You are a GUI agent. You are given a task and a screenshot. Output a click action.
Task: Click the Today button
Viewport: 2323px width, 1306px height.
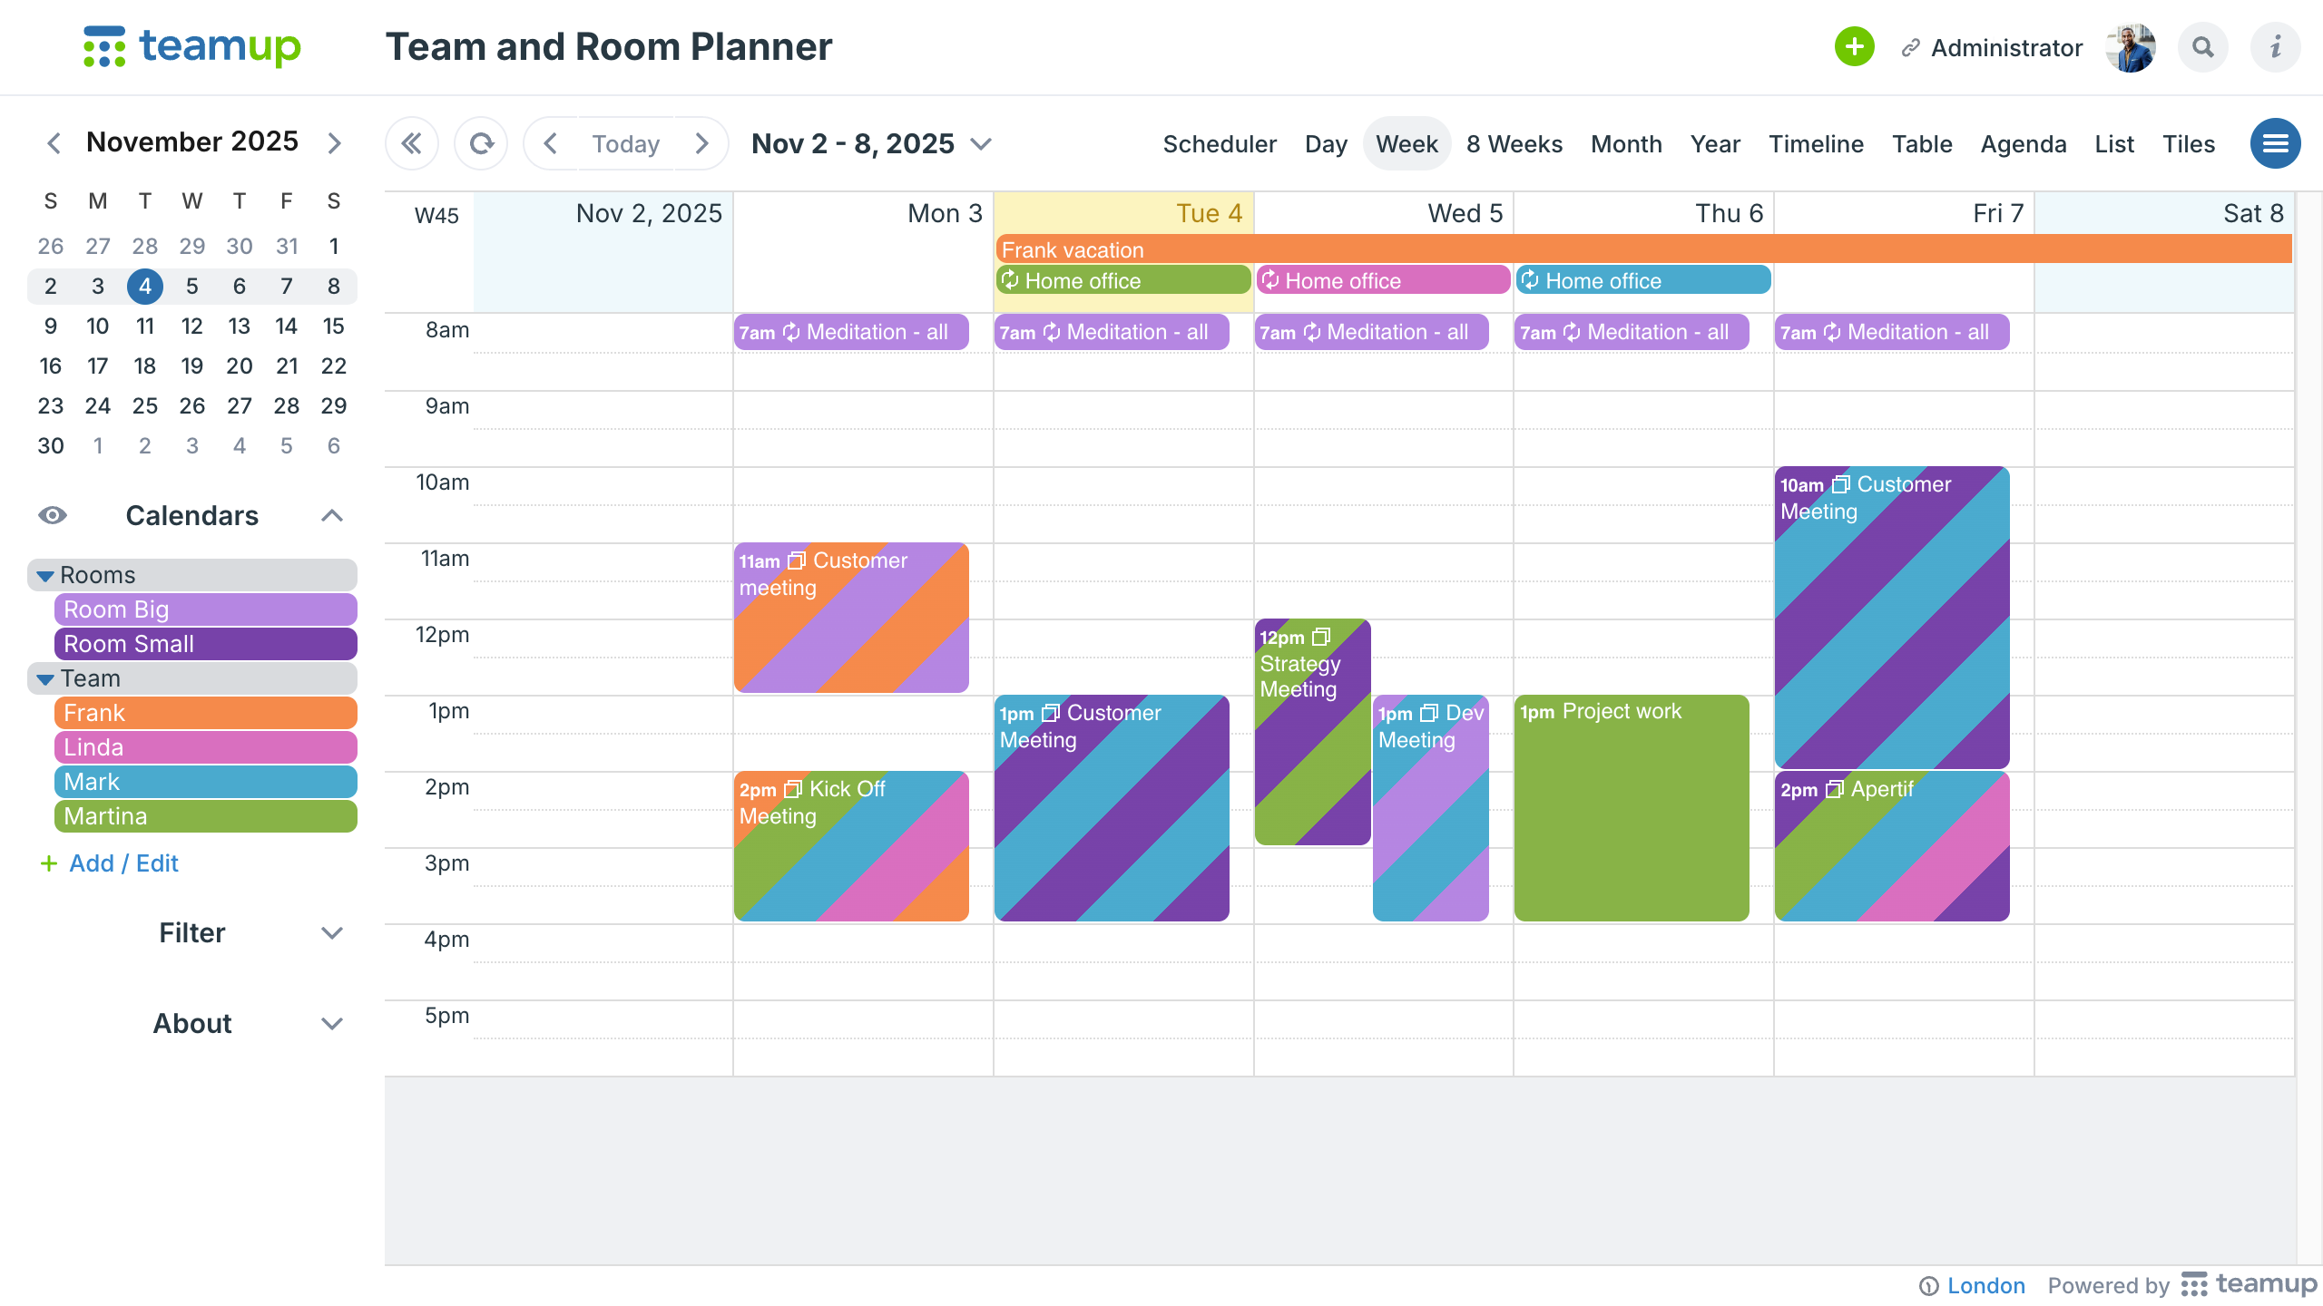[x=625, y=143]
